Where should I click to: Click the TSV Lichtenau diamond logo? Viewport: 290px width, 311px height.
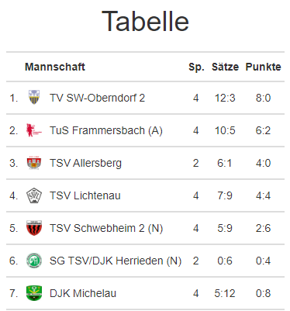(34, 195)
